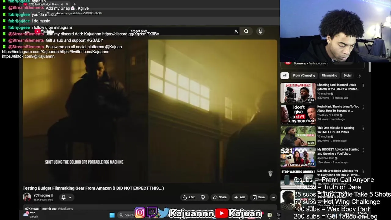Select the 'From YCImaging' filter chip
Image resolution: width=391 pixels, height=220 pixels.
[x=304, y=75]
